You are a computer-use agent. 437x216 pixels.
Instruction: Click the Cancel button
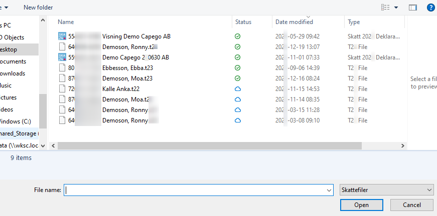coord(411,205)
